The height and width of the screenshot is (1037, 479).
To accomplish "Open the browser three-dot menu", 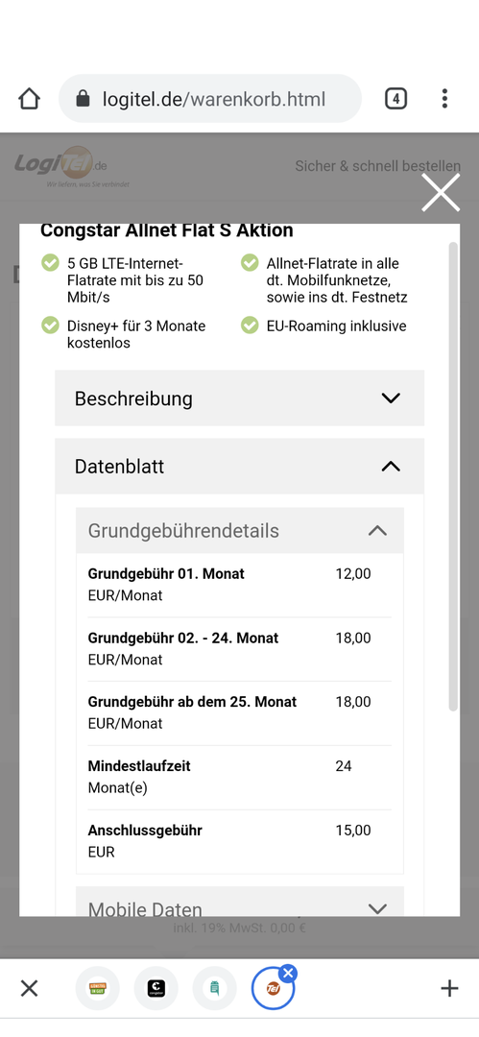I will point(444,99).
